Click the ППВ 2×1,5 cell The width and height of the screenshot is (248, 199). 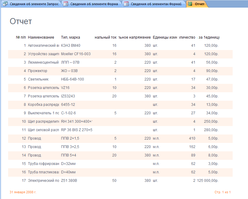pos(70,138)
